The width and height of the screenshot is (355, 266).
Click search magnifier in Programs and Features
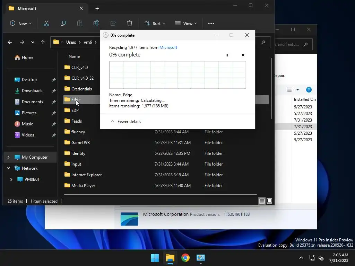306,44
